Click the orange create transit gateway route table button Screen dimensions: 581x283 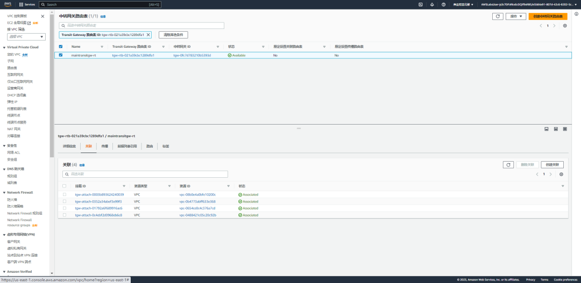point(548,16)
